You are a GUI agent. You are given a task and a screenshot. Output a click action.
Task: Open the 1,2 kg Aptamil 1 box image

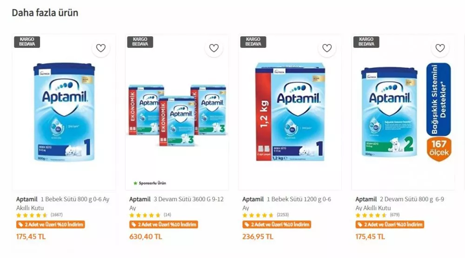(x=290, y=113)
